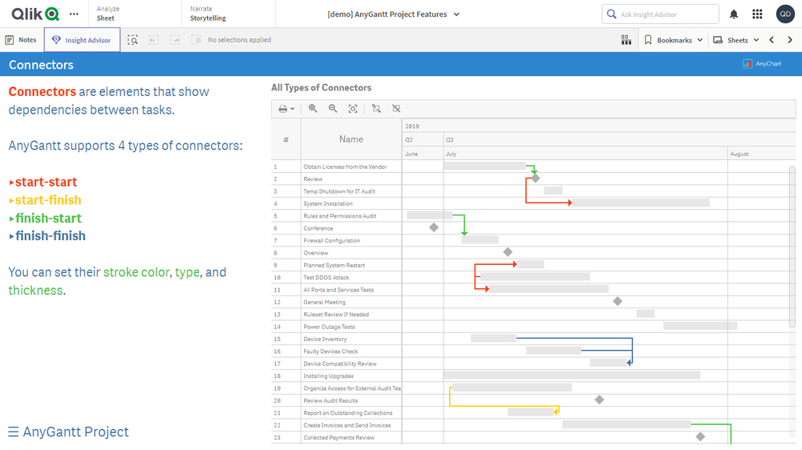Click the AnyGantt Project link
802x450 pixels.
click(68, 432)
